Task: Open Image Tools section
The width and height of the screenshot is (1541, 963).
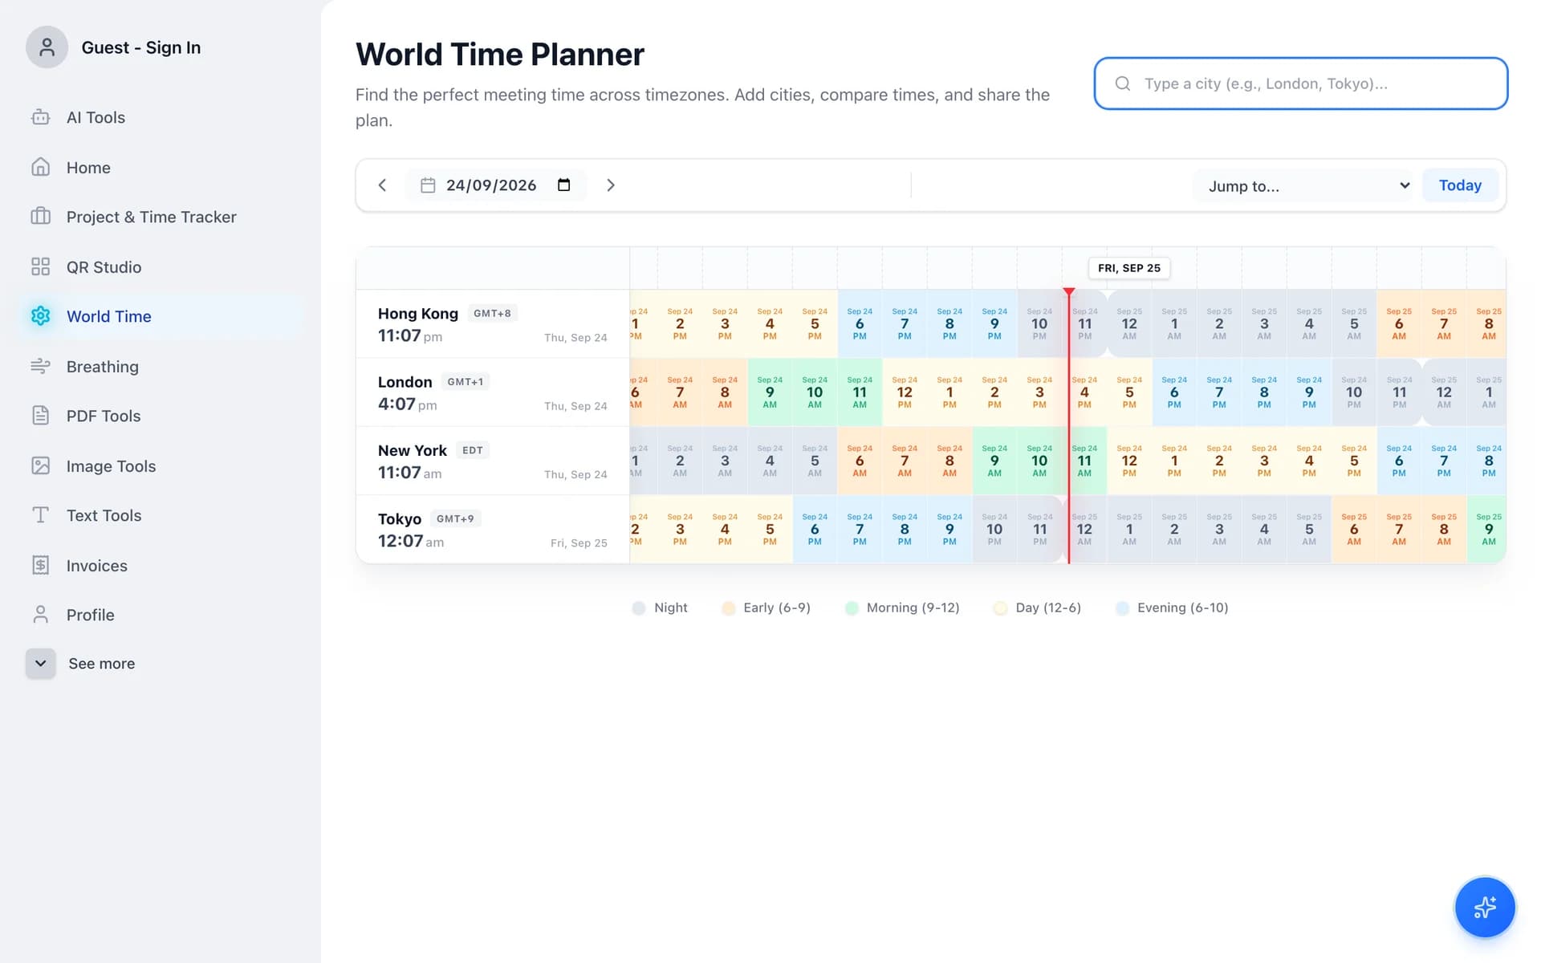Action: point(111,465)
